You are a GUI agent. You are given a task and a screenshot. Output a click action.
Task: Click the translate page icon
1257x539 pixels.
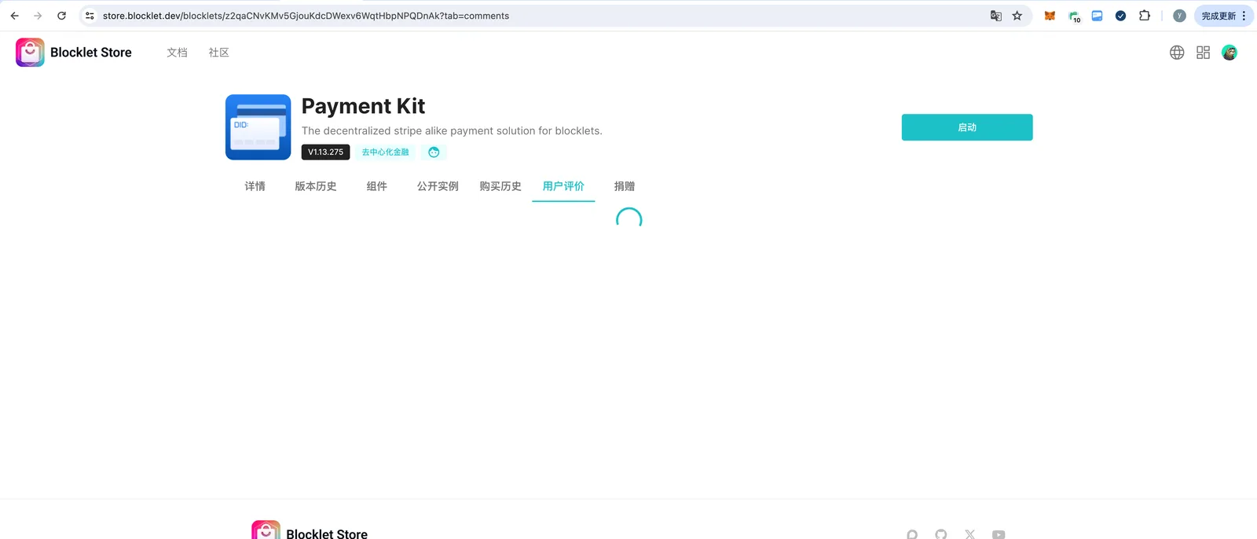point(996,16)
